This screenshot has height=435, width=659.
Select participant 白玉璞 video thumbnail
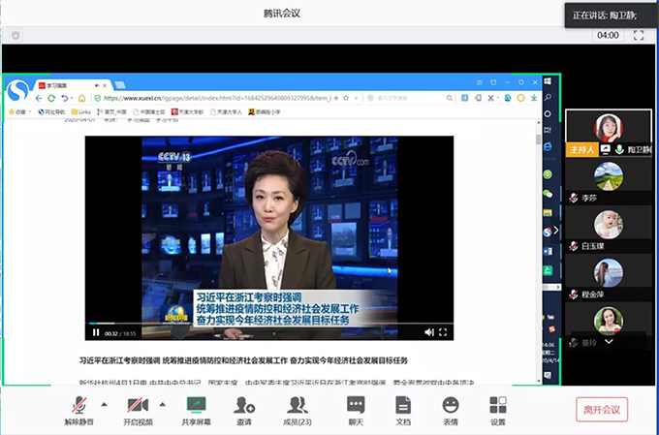click(x=608, y=226)
